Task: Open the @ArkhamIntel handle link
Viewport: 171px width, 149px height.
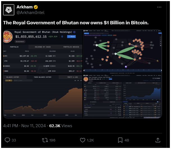Action: (x=31, y=13)
